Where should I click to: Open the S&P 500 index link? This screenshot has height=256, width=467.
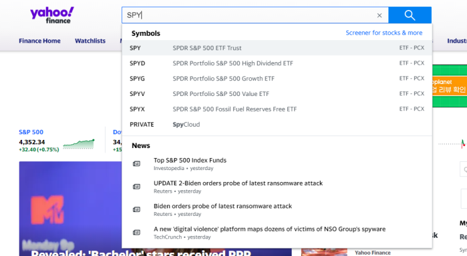(31, 132)
